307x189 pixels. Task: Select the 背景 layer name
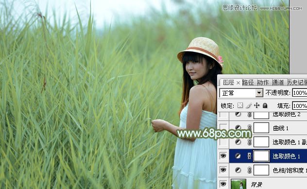coord(256,184)
